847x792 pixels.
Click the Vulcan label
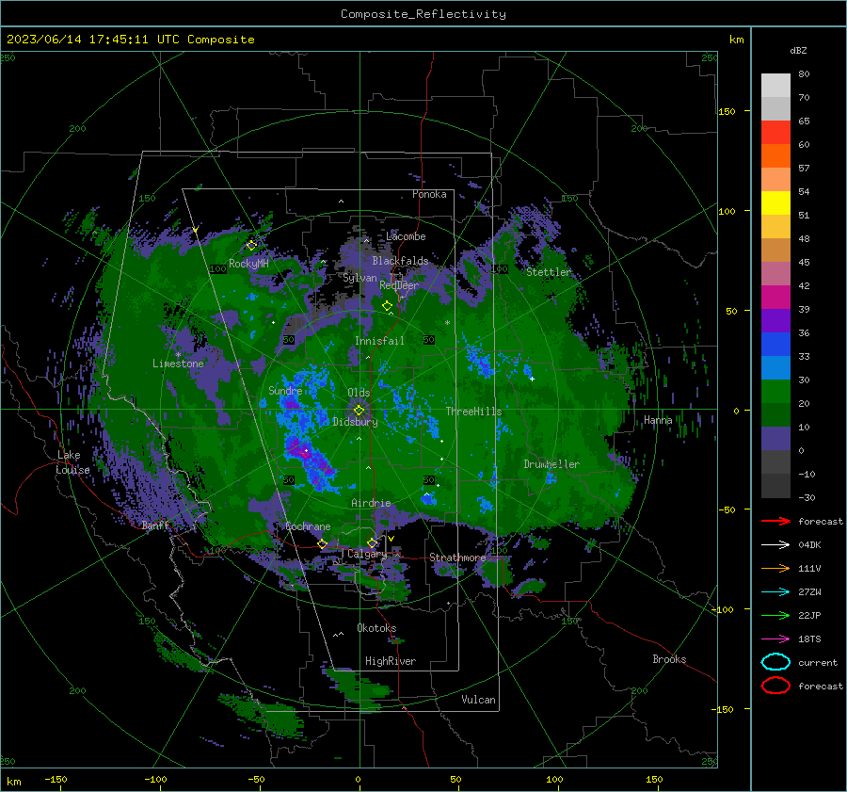[x=478, y=700]
